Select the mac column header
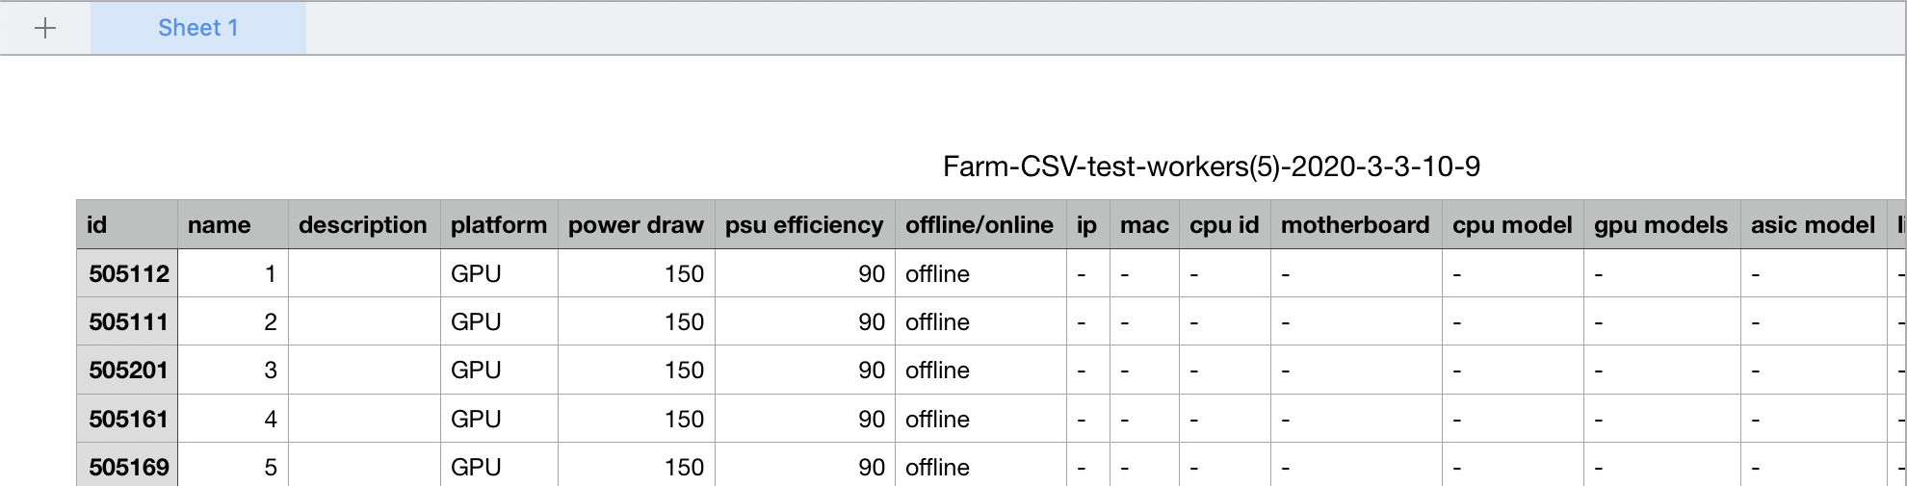Viewport: 1907px width, 486px height. [x=1144, y=225]
